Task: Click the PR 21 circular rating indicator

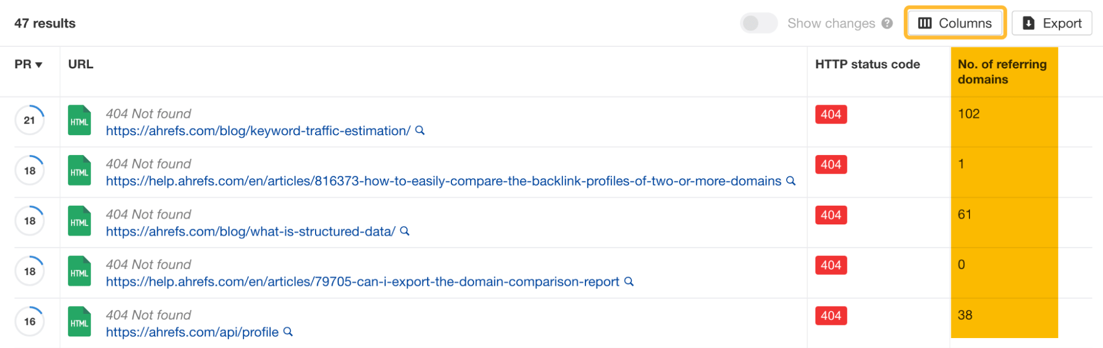Action: point(30,120)
